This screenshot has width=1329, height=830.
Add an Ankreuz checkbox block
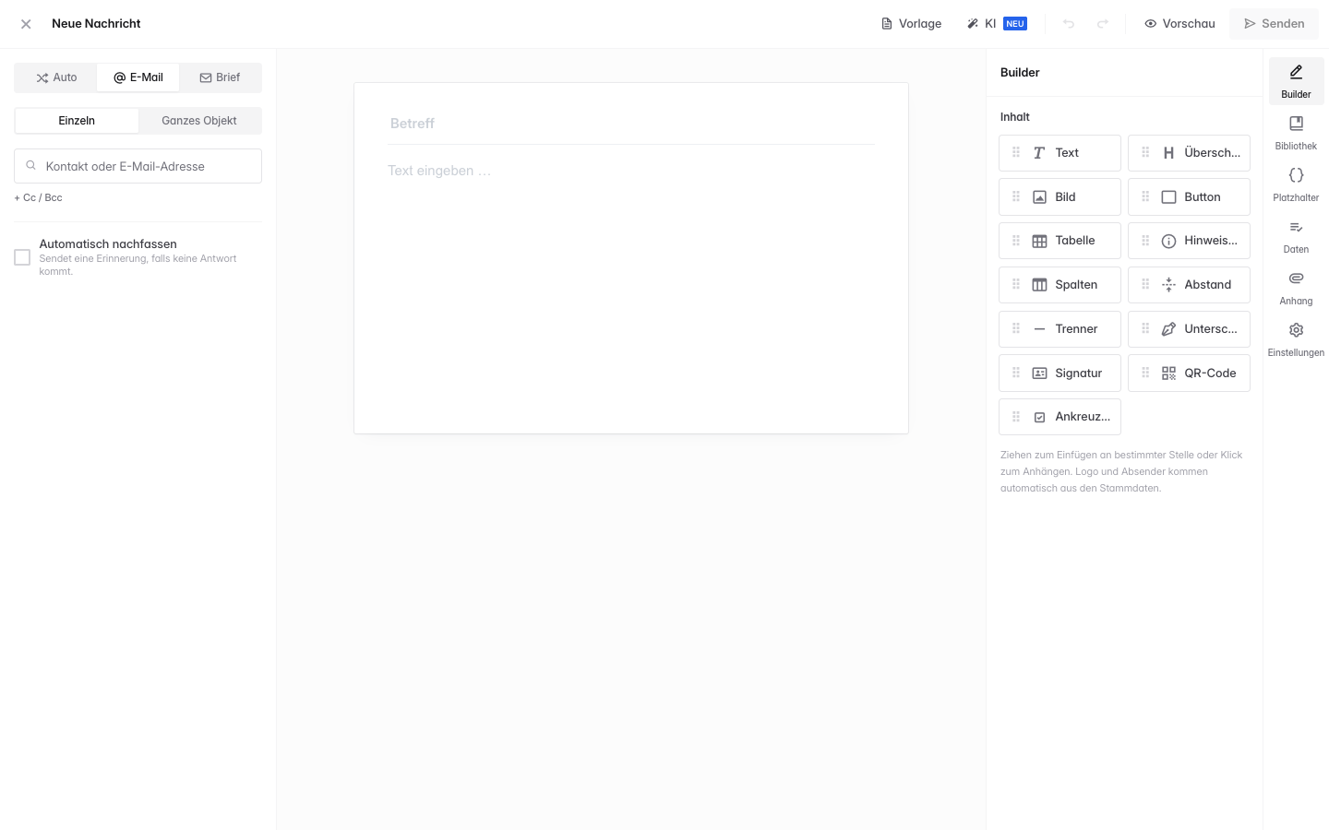pos(1060,417)
